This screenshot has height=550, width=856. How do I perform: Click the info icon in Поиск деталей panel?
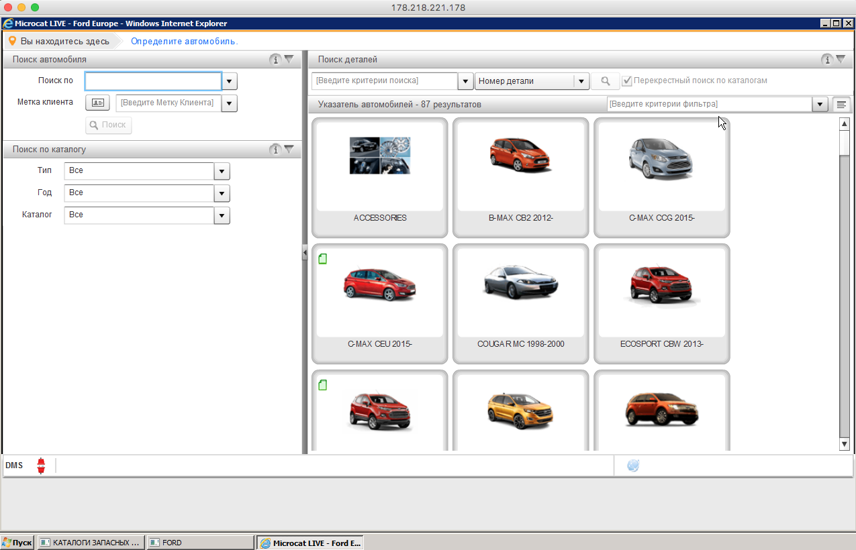click(x=827, y=60)
